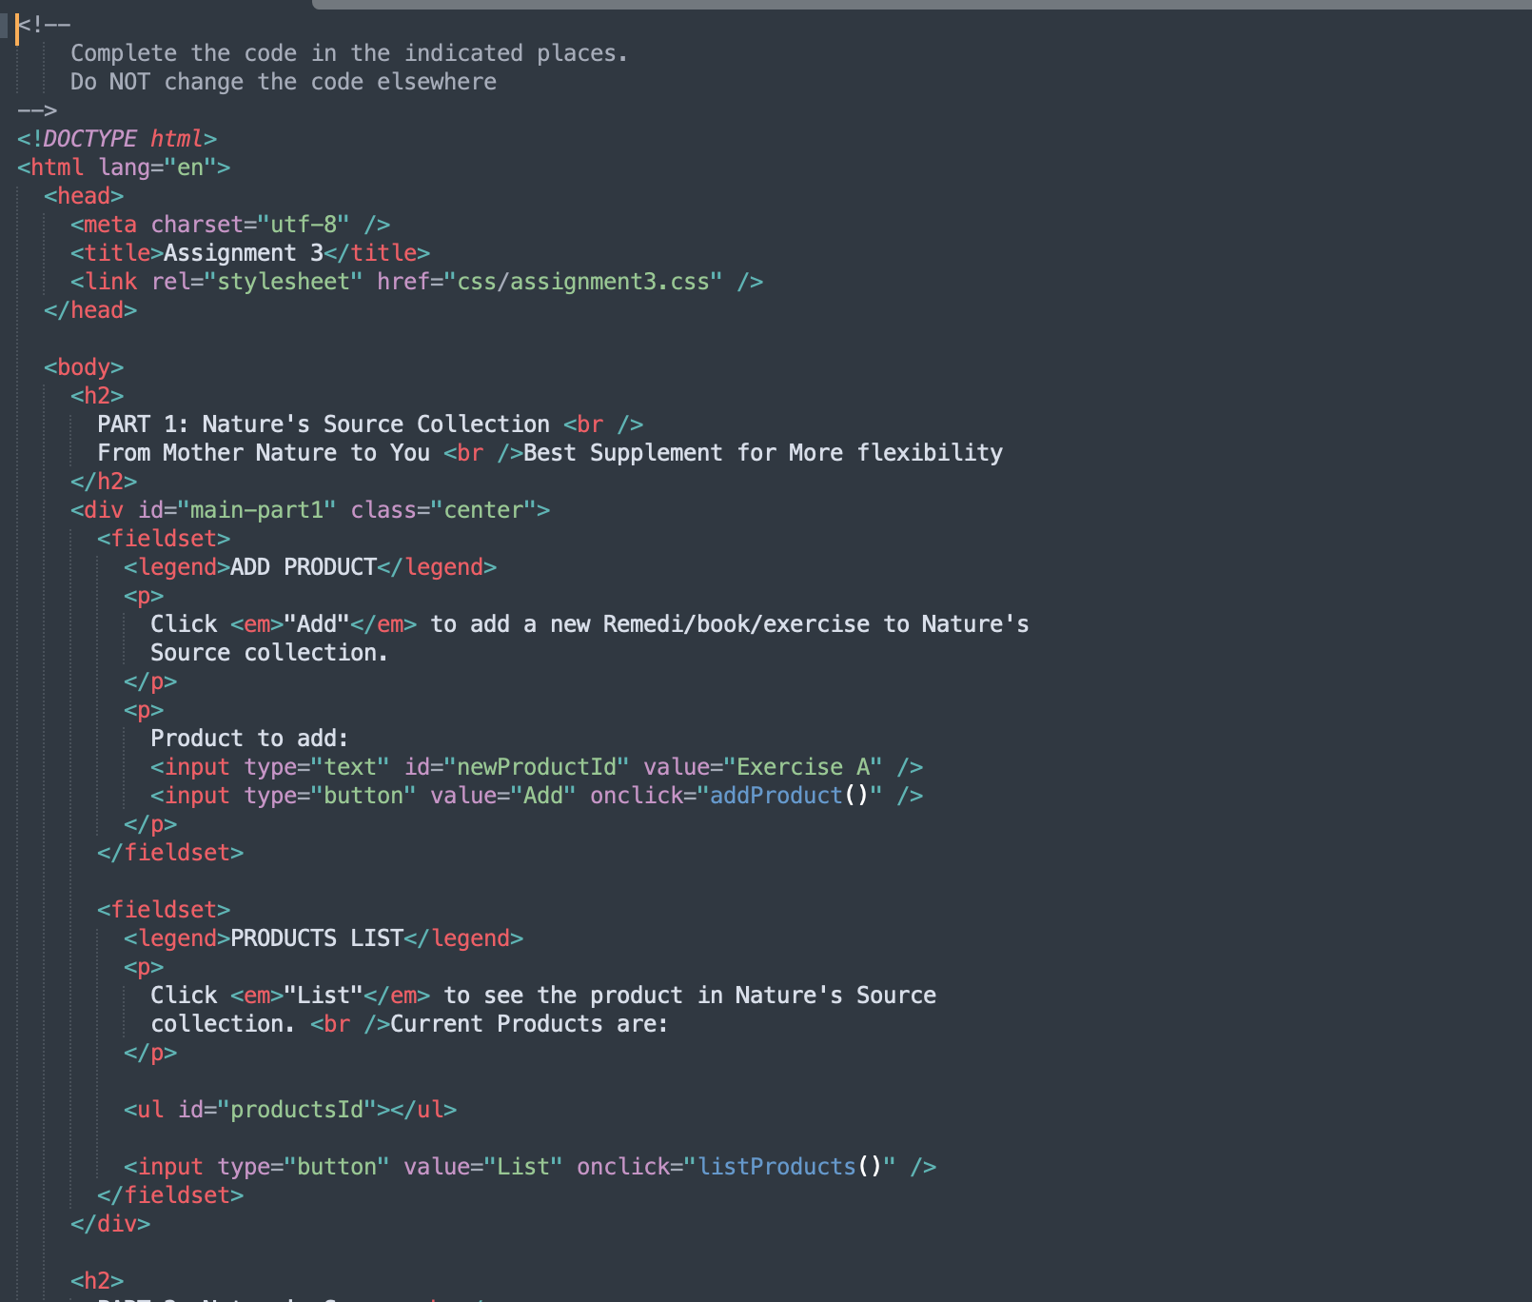
Task: Click the "addProduct()" onclick handler
Action: pos(790,796)
